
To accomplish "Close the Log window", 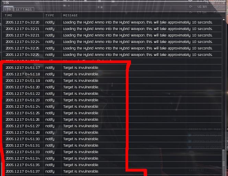I will [x=224, y=3].
